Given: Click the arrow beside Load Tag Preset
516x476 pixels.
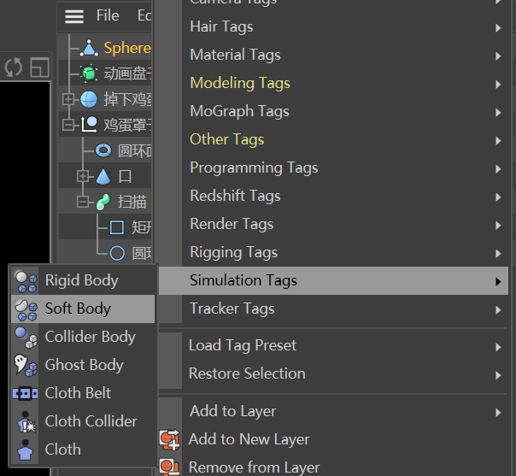Looking at the screenshot, I should click(498, 347).
